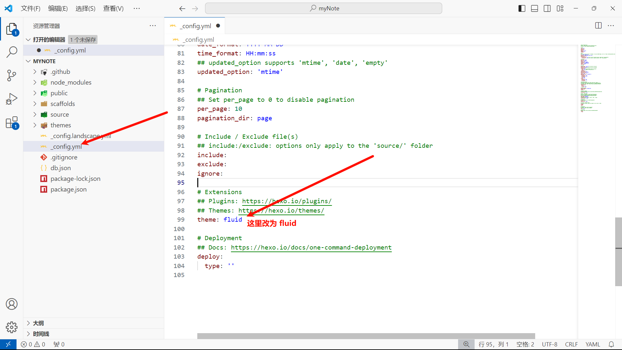Open the Manage gear settings
The width and height of the screenshot is (622, 350).
pyautogui.click(x=12, y=327)
